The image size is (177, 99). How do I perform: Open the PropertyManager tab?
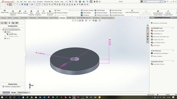6,23
